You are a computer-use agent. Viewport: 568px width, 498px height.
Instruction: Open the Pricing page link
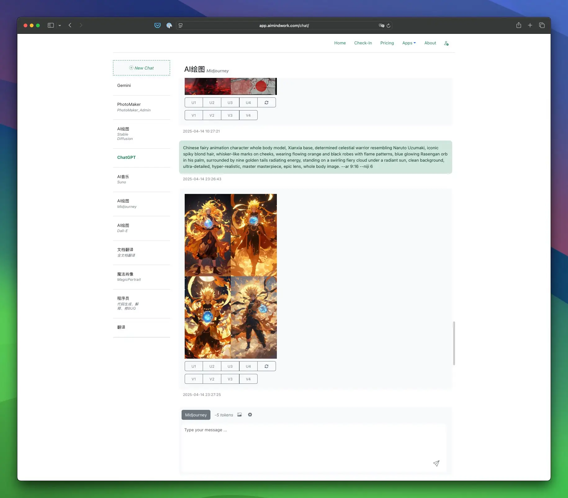tap(387, 43)
